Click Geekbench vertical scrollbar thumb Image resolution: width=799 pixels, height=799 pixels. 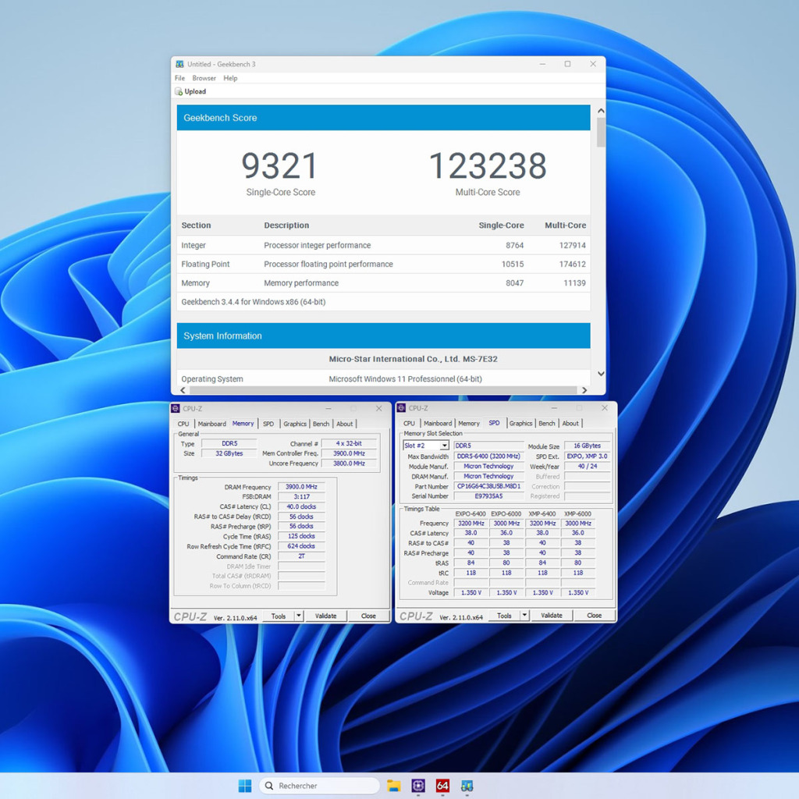602,132
